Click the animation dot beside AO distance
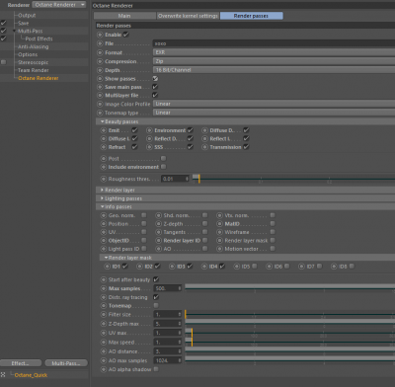The height and width of the screenshot is (387, 395). click(x=104, y=351)
